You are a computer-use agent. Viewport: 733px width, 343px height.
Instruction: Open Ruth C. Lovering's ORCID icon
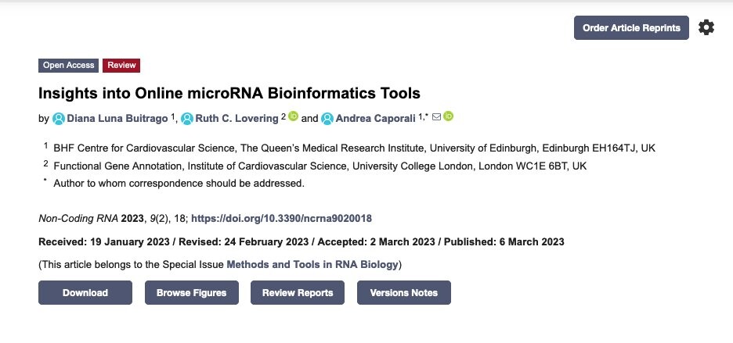pyautogui.click(x=293, y=116)
